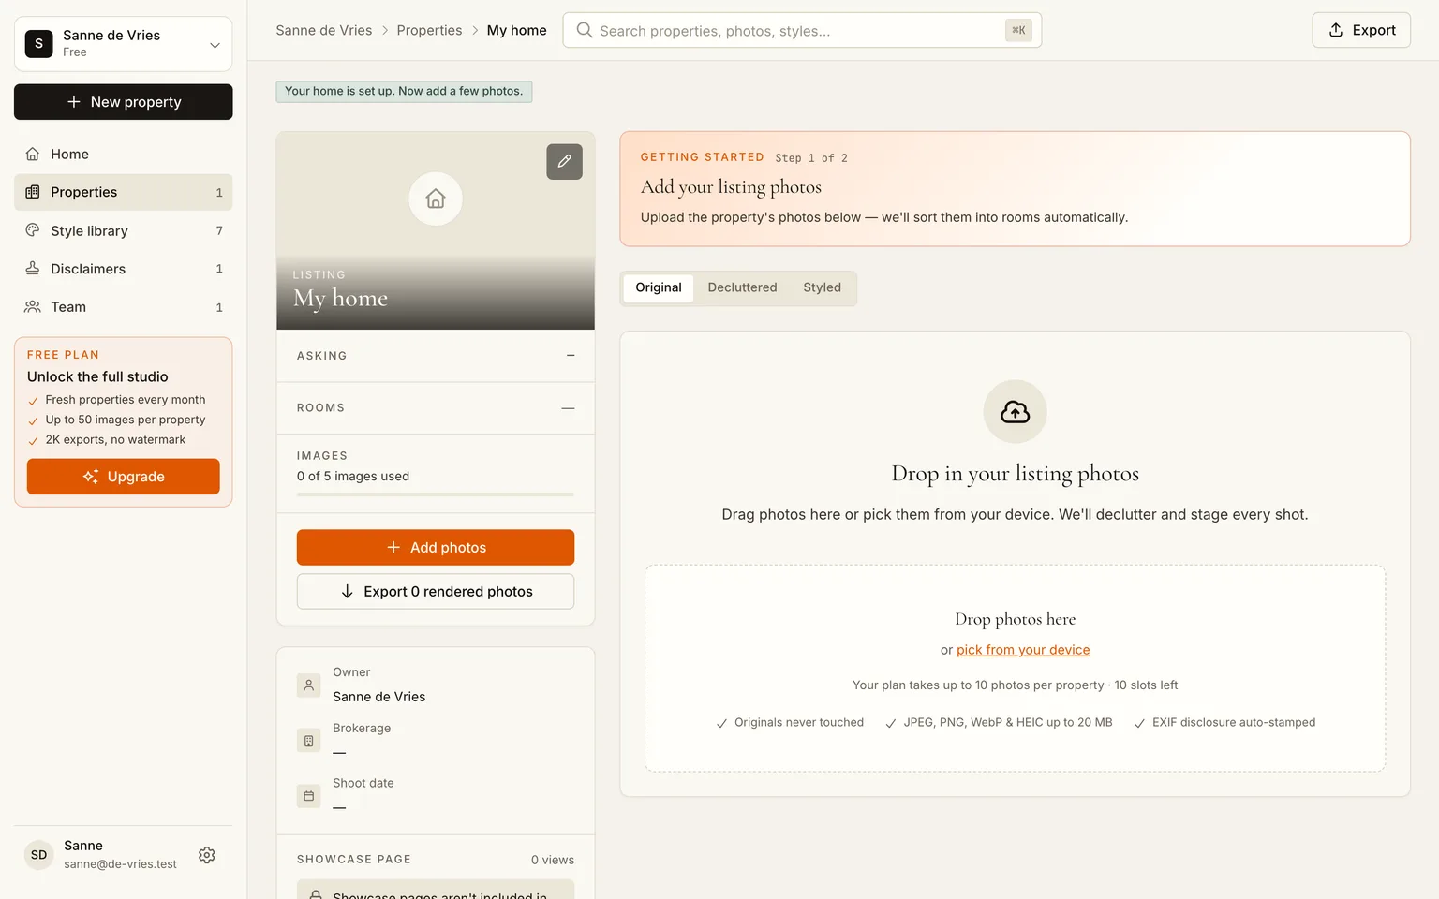Click the orange Upgrade button
Image resolution: width=1439 pixels, height=899 pixels.
tap(124, 477)
